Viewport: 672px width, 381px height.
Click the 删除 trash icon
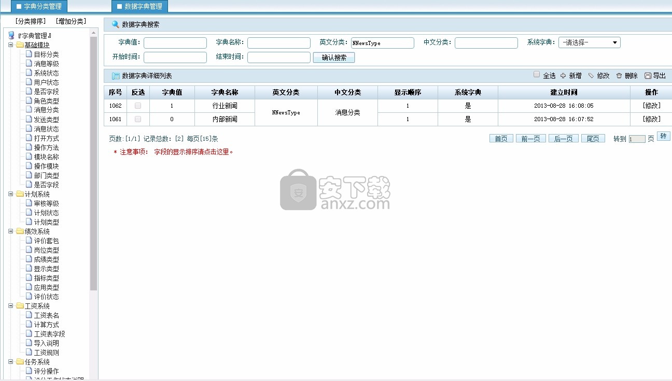pyautogui.click(x=619, y=76)
